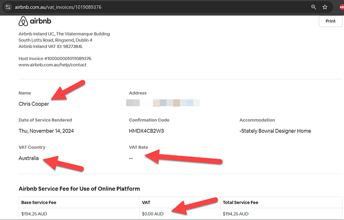
Task: Click the Base Service Fee column header
Action: point(39,203)
